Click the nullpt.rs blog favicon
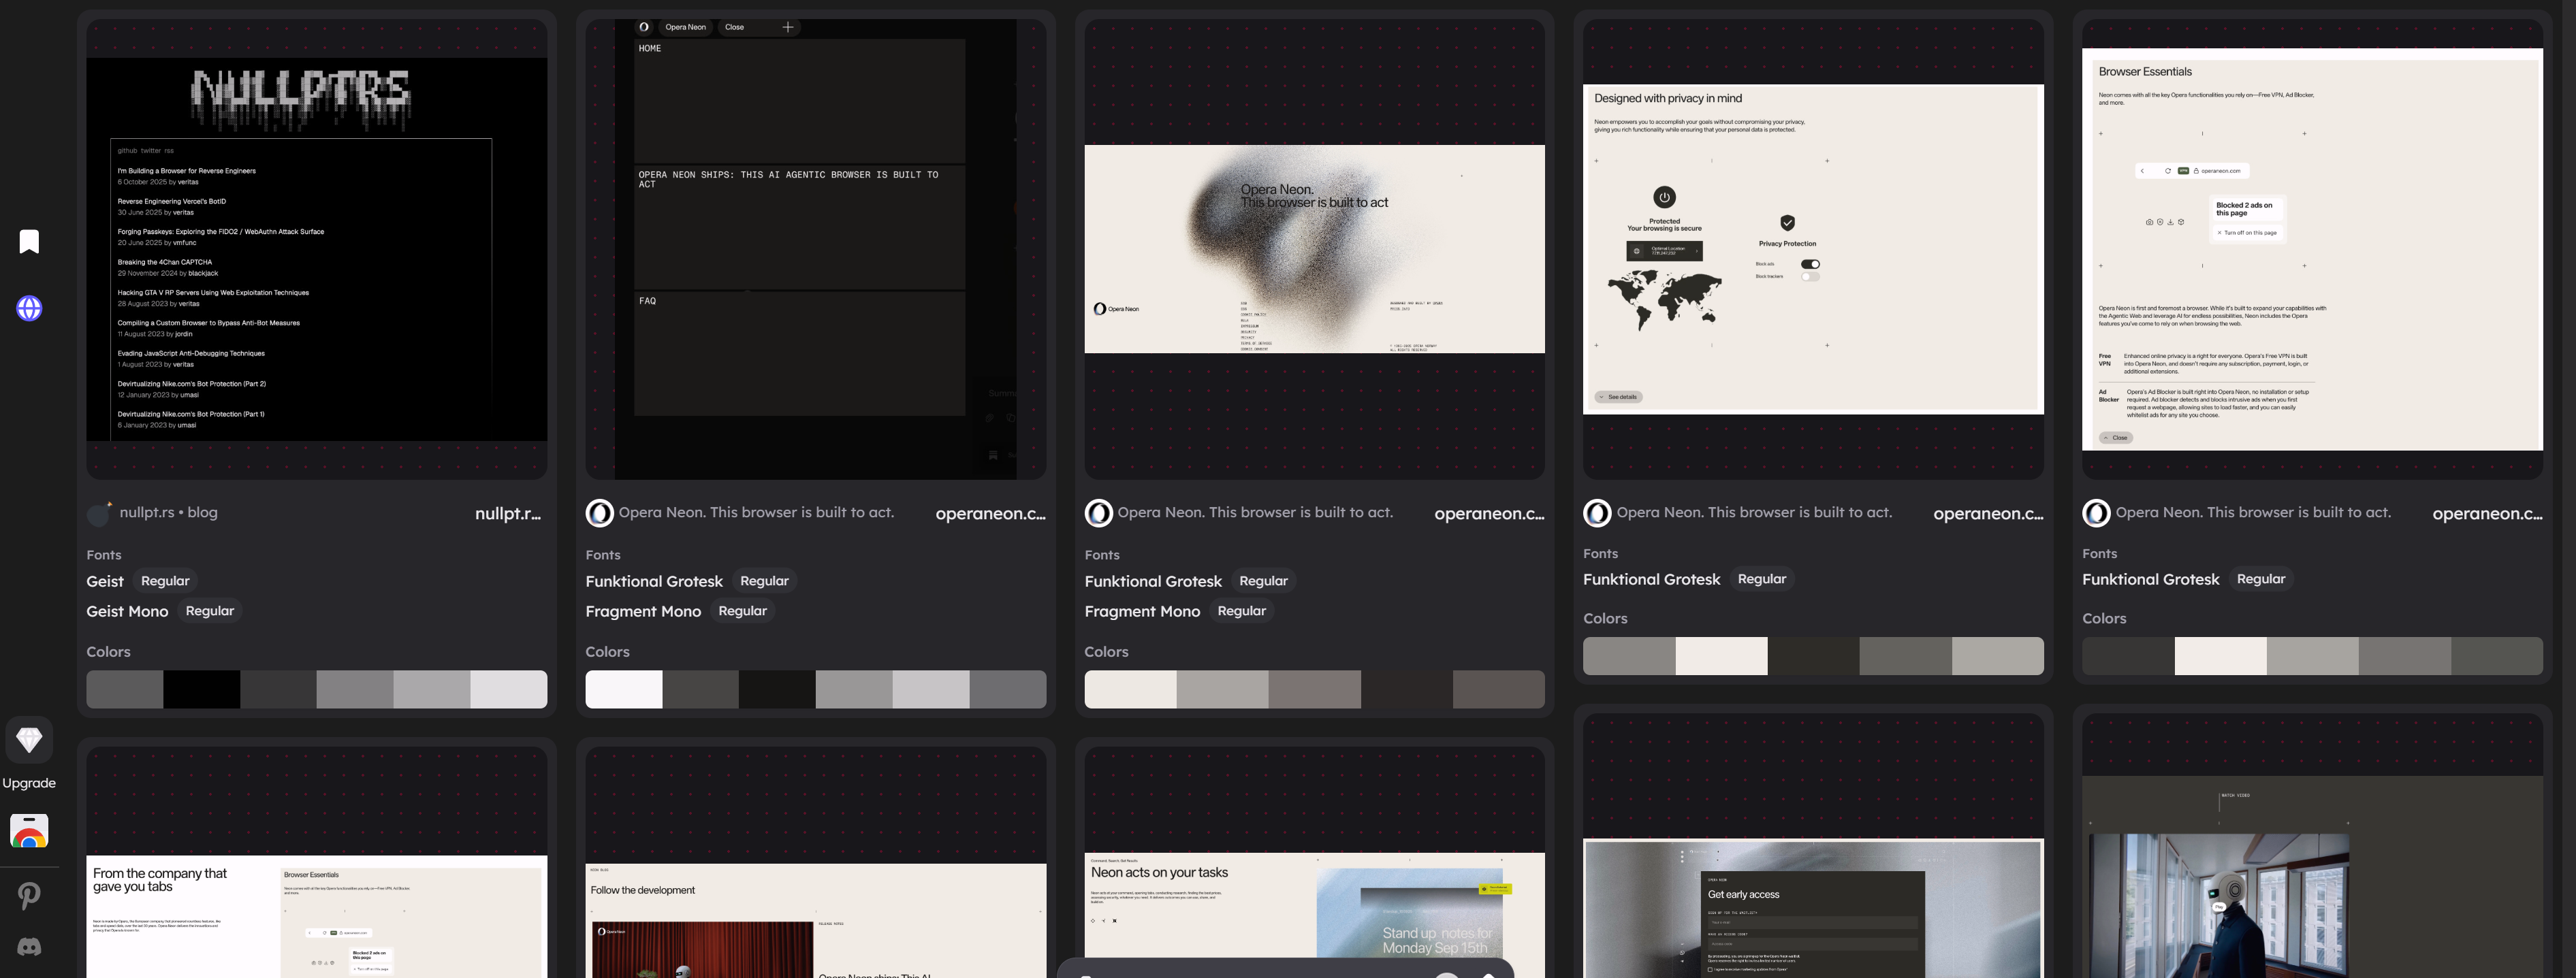 click(x=99, y=513)
